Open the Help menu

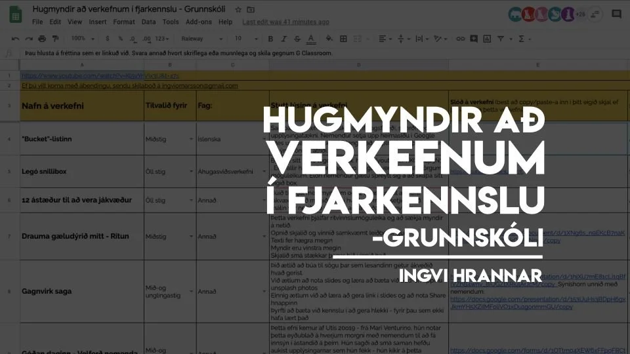point(225,22)
